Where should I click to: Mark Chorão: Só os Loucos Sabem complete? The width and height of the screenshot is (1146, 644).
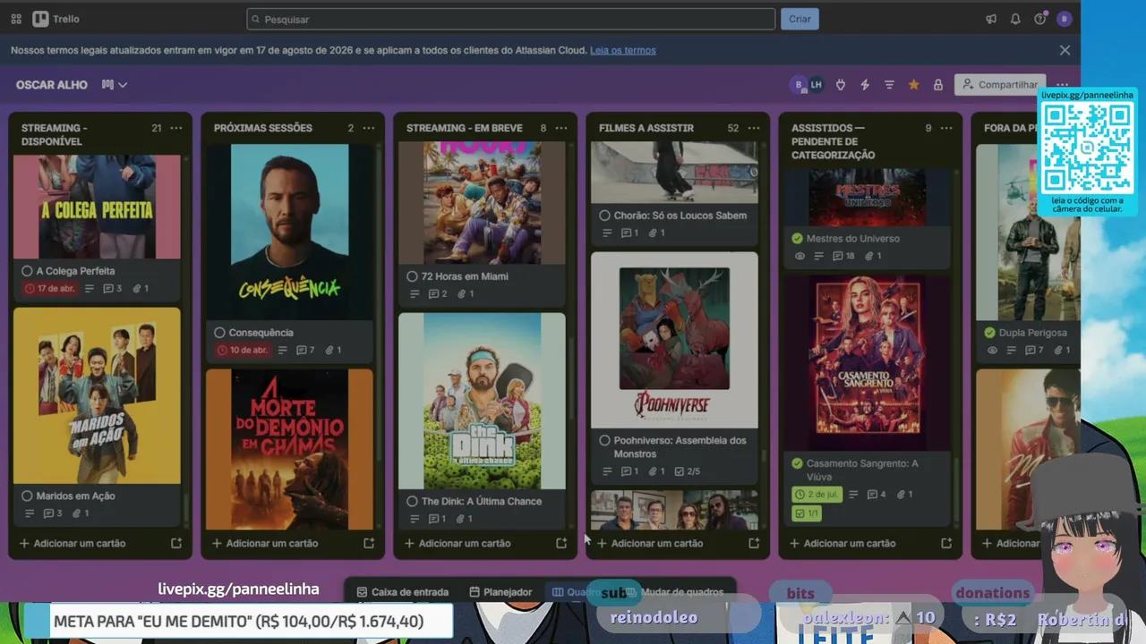pos(604,216)
